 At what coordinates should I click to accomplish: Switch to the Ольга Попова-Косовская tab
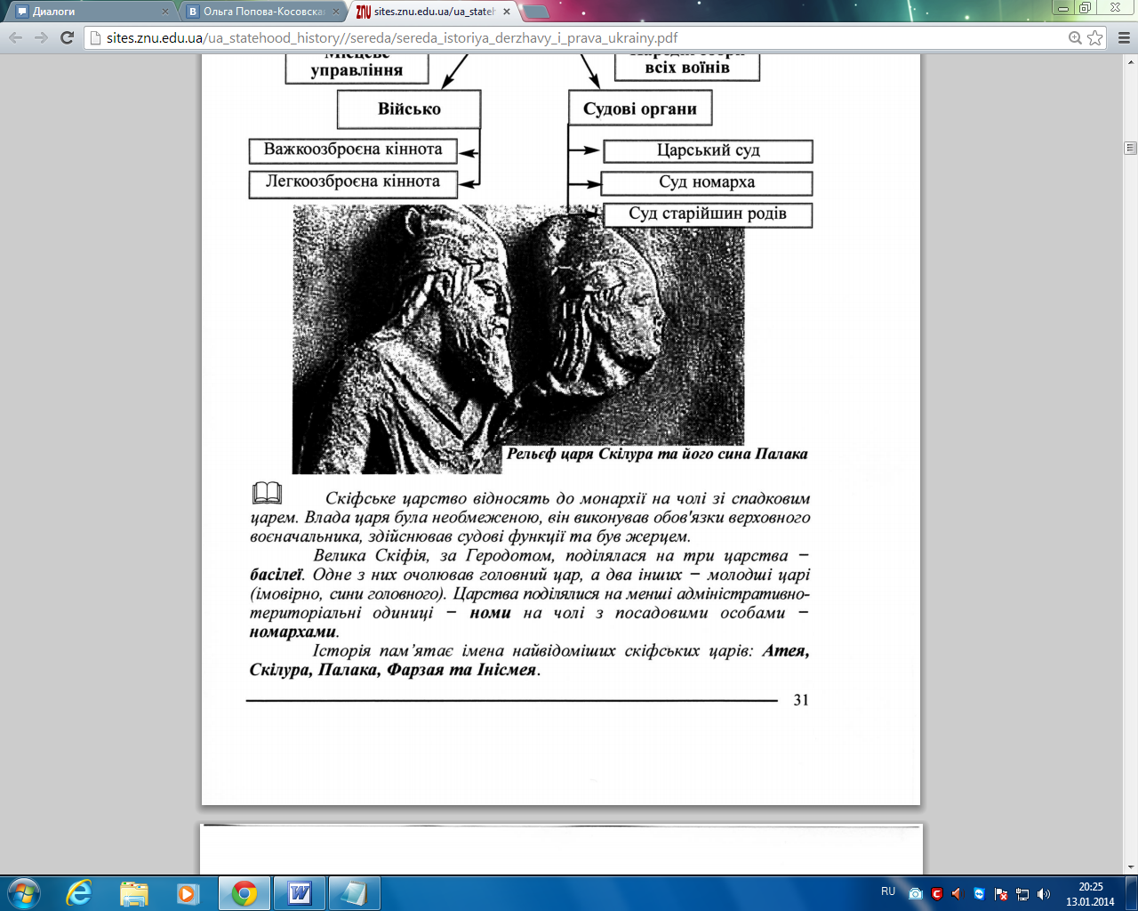tap(262, 12)
